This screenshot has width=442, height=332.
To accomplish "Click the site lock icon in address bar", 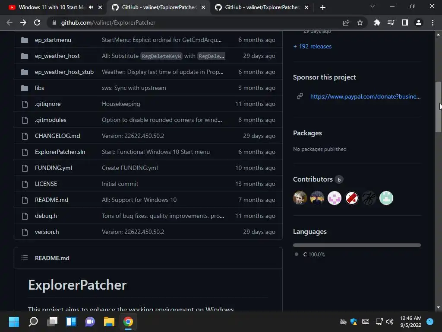I will (x=54, y=22).
